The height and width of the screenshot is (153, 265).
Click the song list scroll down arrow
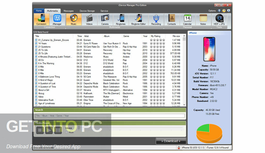tap(184, 105)
